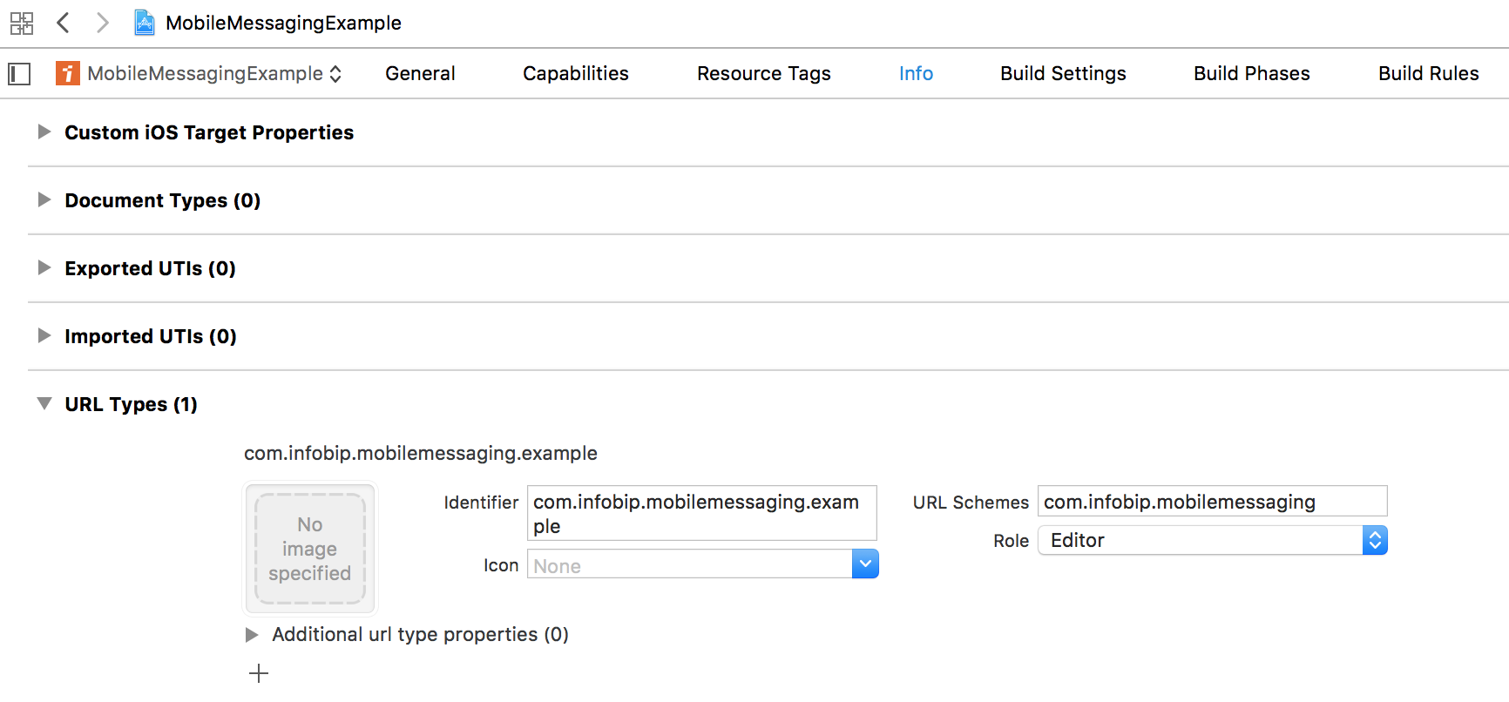
Task: Open the Build Settings tab
Action: tap(1063, 73)
